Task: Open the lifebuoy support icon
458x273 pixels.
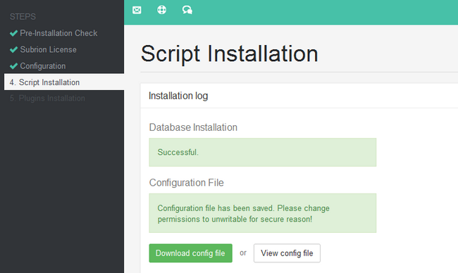Action: pos(162,10)
